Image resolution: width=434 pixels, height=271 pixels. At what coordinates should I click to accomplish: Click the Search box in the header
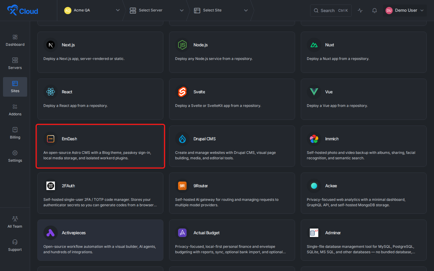pyautogui.click(x=331, y=11)
